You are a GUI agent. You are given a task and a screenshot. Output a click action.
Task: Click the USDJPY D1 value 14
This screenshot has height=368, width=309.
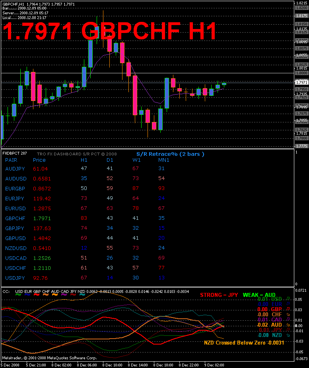pos(110,278)
